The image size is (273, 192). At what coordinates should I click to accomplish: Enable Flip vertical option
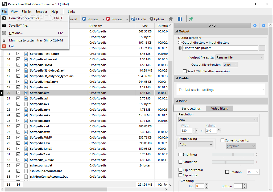(x=180, y=175)
